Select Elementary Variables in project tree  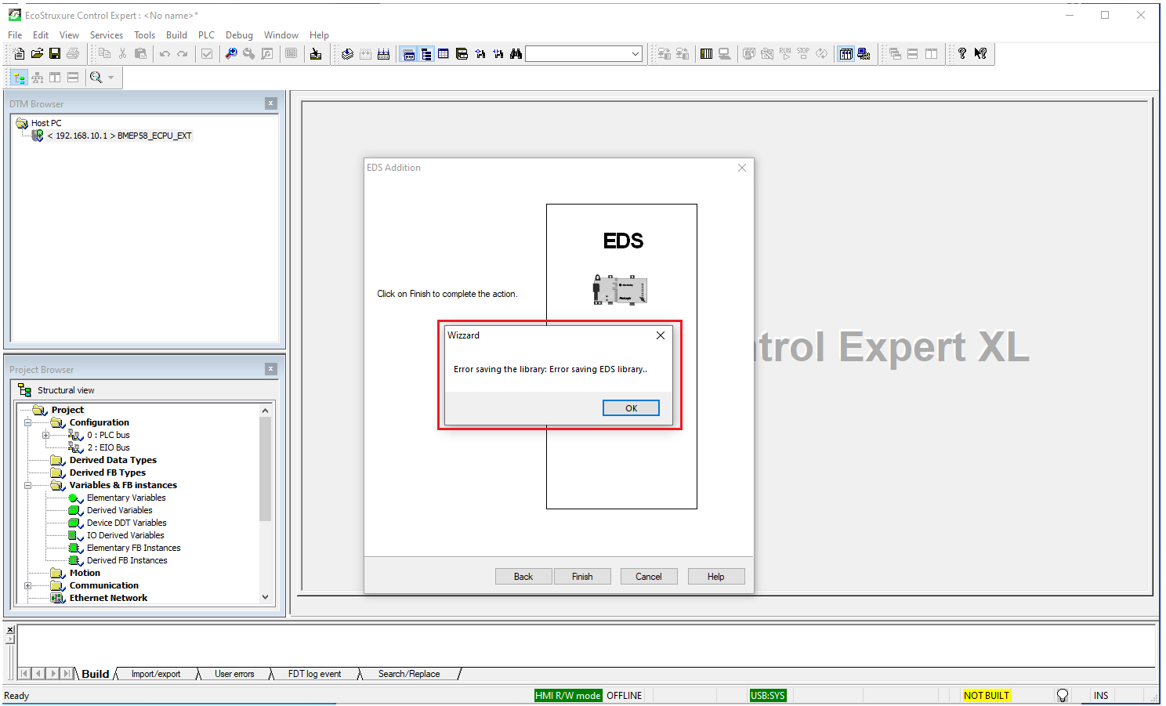[126, 498]
